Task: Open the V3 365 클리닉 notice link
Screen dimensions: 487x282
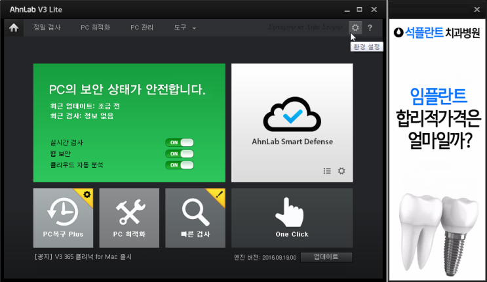Action: tap(83, 257)
